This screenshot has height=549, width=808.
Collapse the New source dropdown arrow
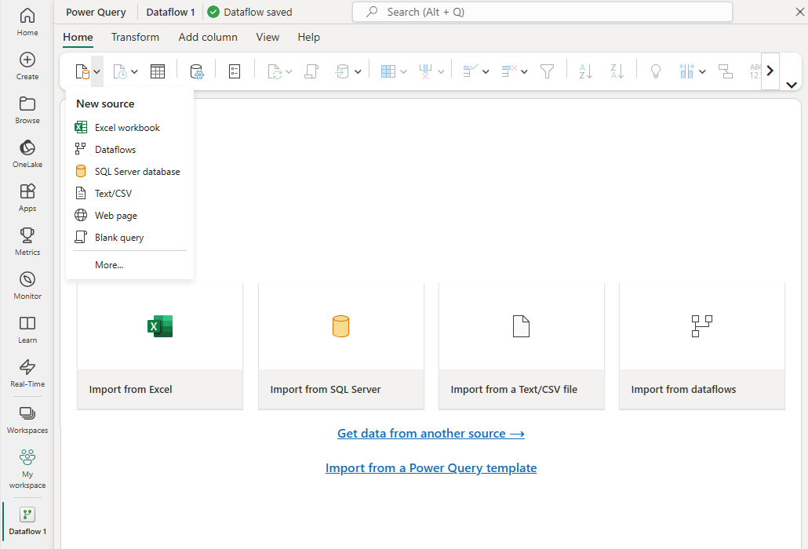(x=96, y=71)
